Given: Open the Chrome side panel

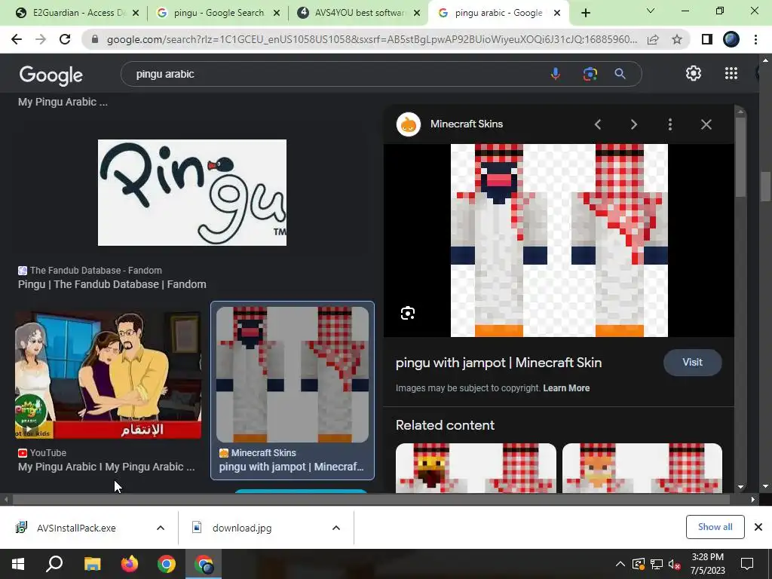Looking at the screenshot, I should [x=707, y=39].
